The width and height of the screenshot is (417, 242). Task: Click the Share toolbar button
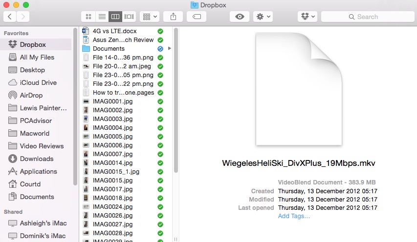(x=173, y=17)
